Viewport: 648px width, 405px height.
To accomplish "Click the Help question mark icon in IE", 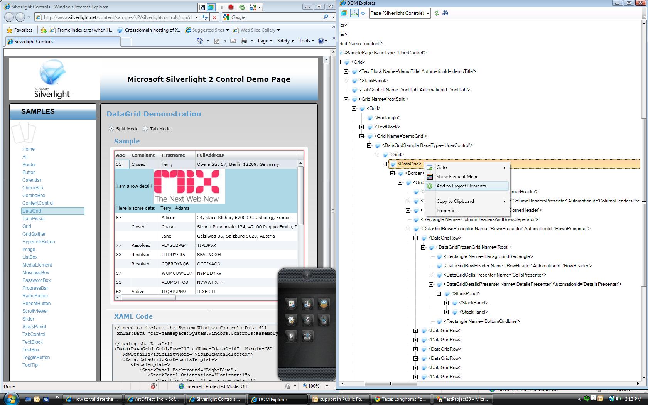I will (321, 41).
